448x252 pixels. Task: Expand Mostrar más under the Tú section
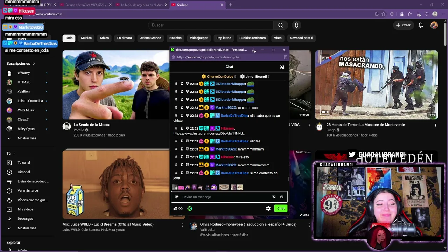point(27,228)
